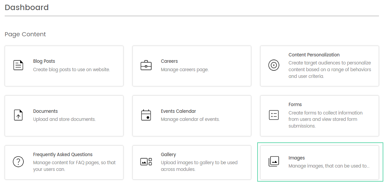The image size is (386, 185).
Task: Click the Careers briefcase icon
Action: coord(146,65)
